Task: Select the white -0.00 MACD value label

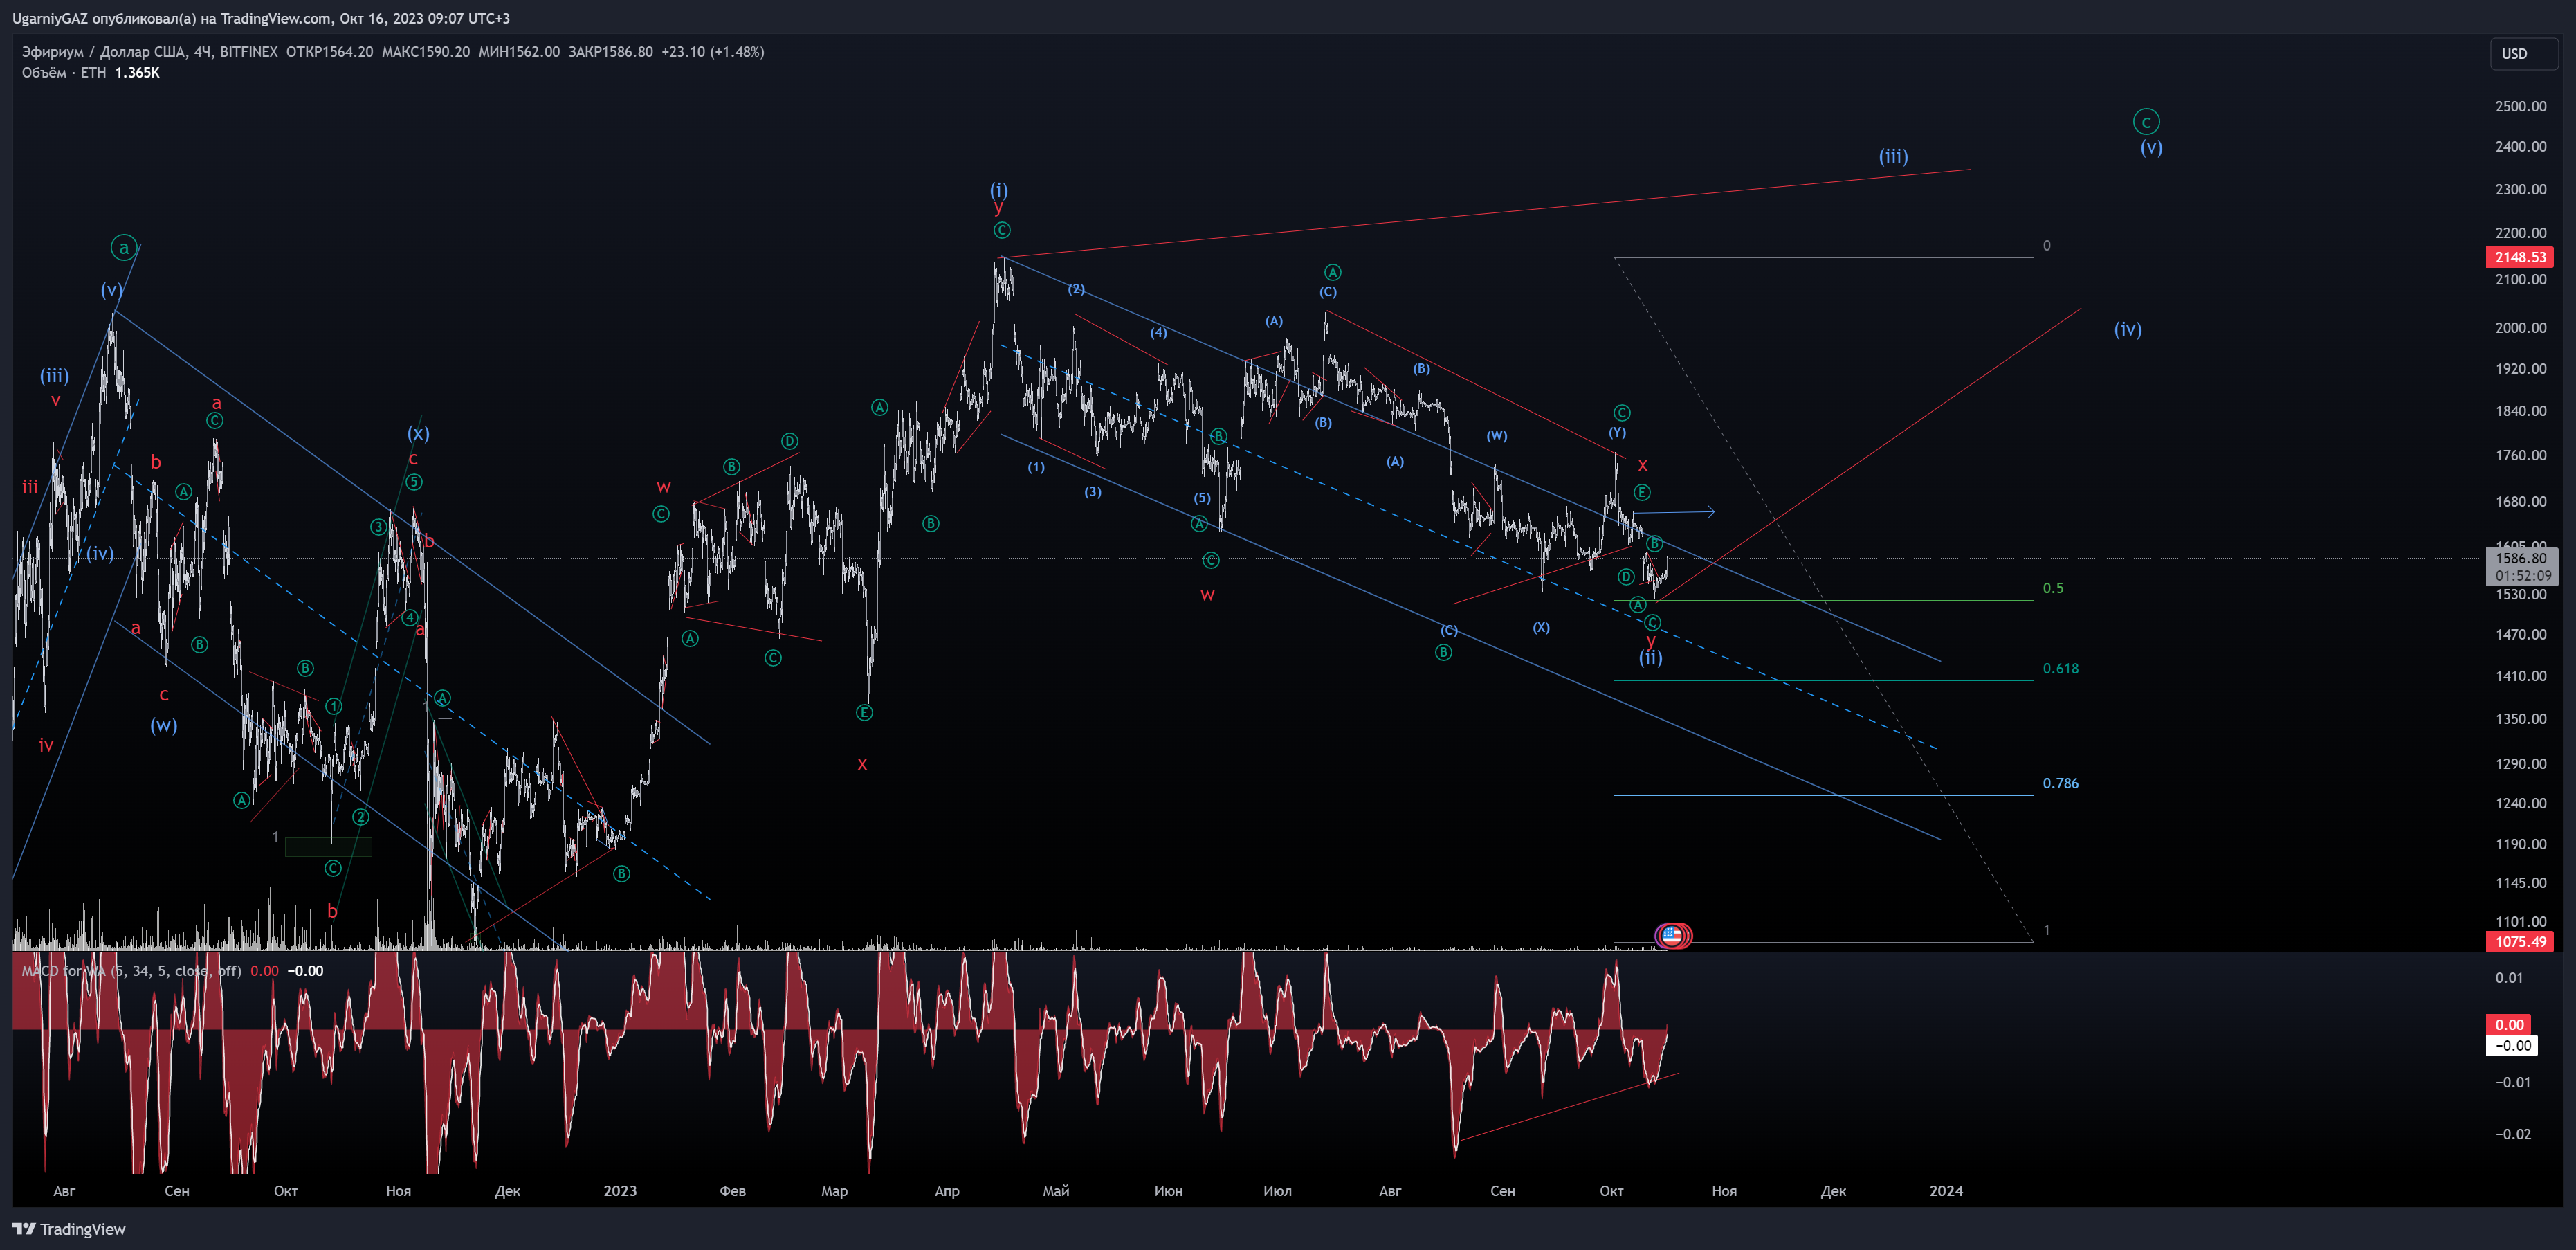Action: tap(2512, 1046)
